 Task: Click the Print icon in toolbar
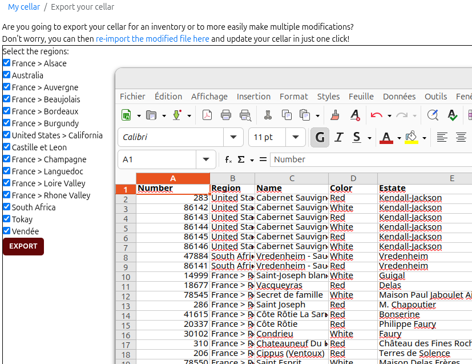click(x=226, y=115)
